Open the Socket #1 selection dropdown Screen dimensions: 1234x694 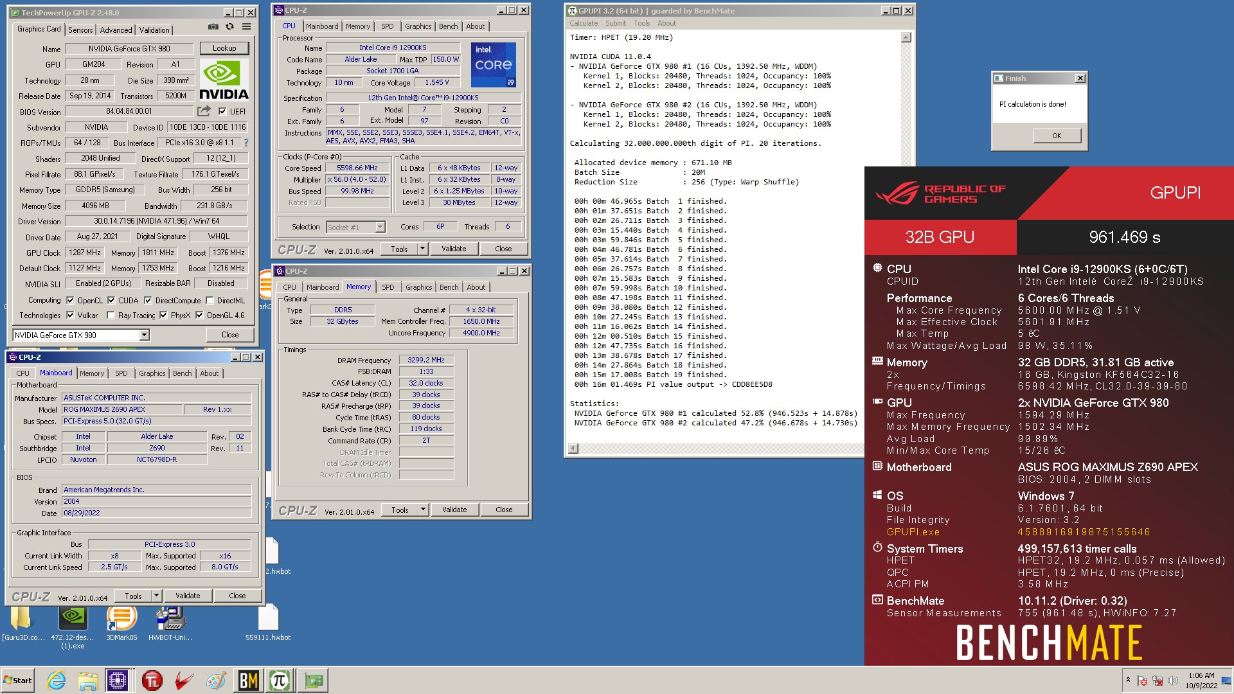tap(380, 227)
